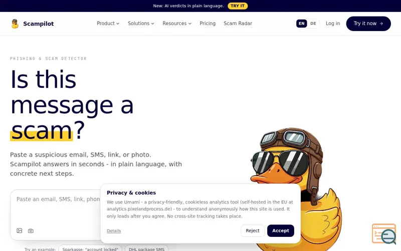Accept the privacy and cookies notice

(x=281, y=230)
